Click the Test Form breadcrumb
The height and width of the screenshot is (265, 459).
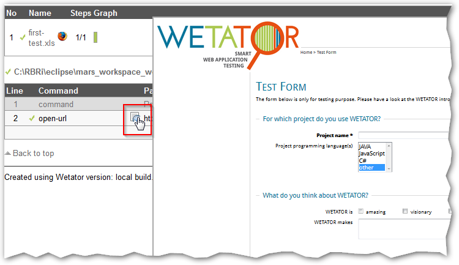click(326, 53)
